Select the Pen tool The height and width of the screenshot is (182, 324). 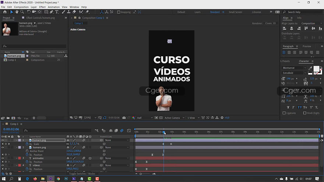click(x=51, y=12)
